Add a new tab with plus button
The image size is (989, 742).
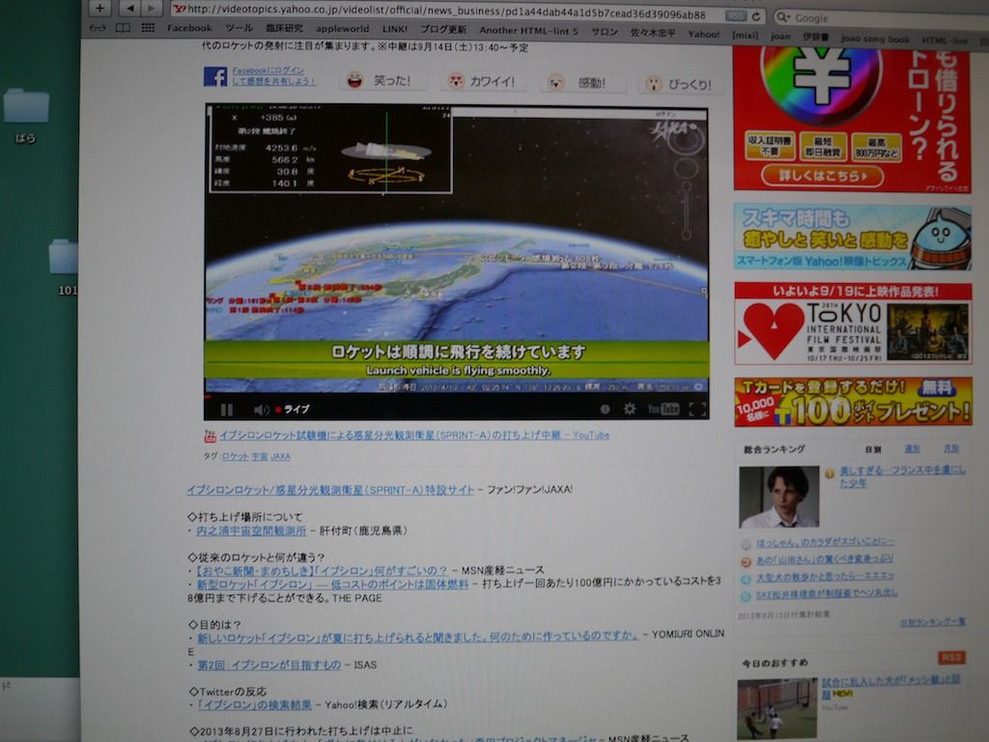coord(99,8)
